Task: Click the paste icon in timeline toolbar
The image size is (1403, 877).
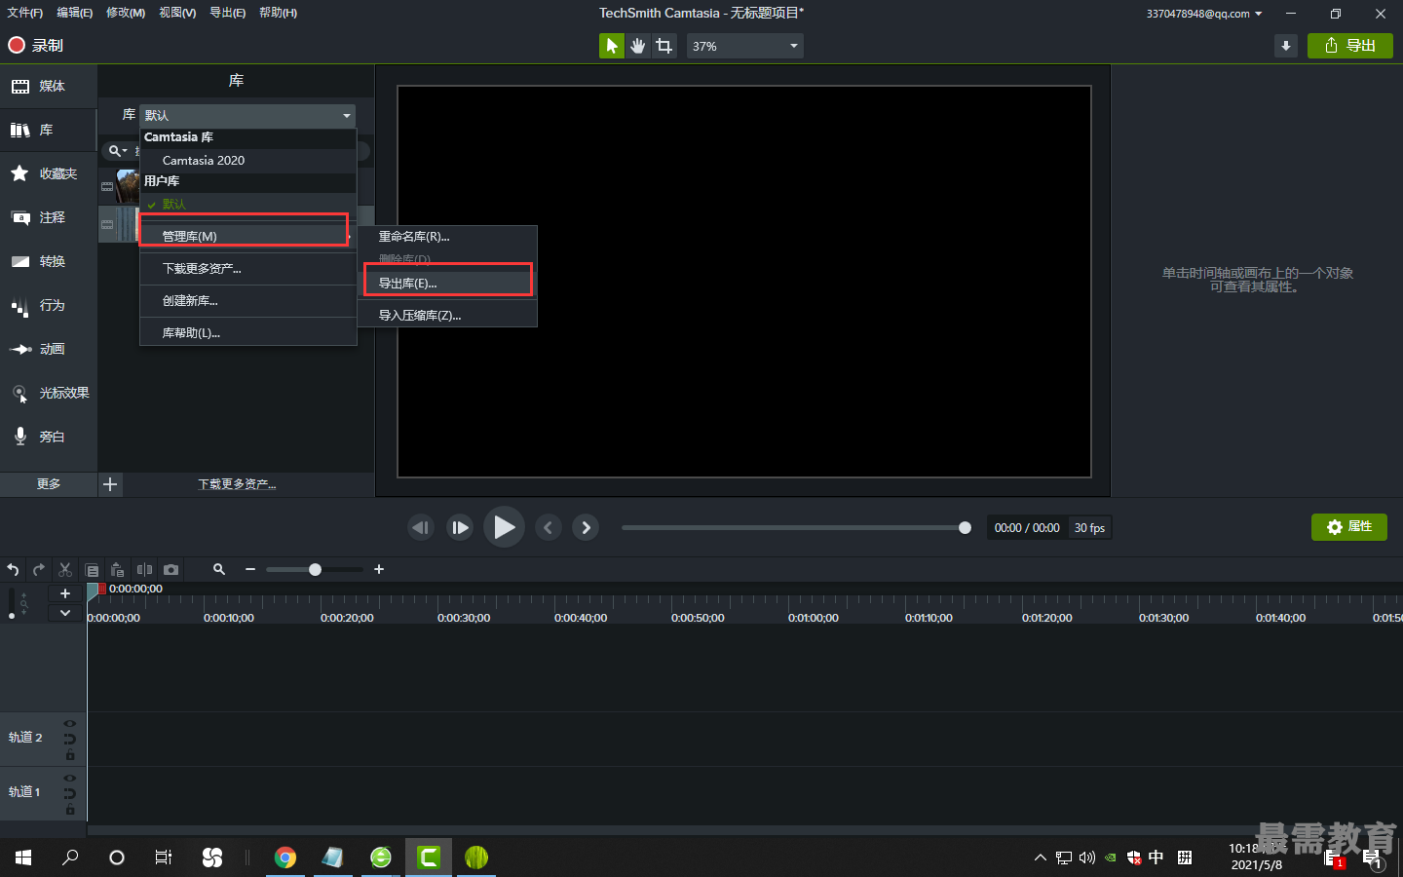Action: [118, 569]
